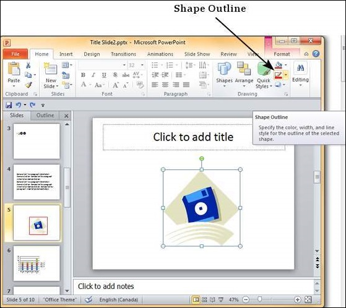Align text left
Screen dimensions: 346x308
coord(155,85)
